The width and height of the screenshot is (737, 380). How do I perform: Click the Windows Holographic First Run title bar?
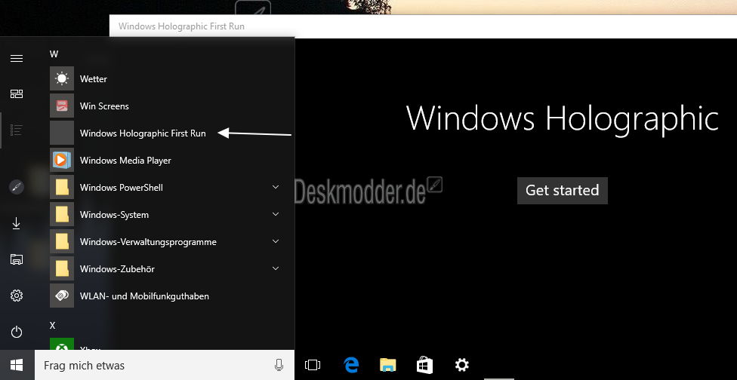click(423, 26)
